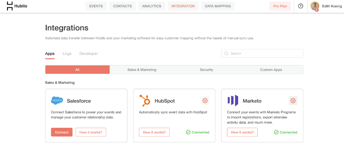Click the search magnifier icon
This screenshot has height=165, width=344.
tap(226, 53)
